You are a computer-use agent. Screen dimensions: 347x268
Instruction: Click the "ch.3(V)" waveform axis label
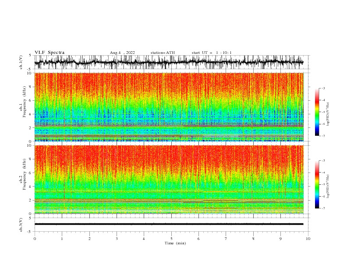(21, 225)
